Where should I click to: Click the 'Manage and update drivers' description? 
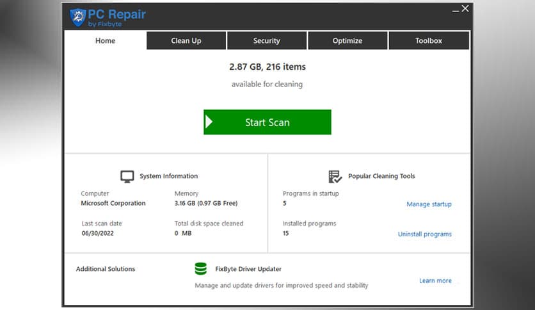pos(282,286)
